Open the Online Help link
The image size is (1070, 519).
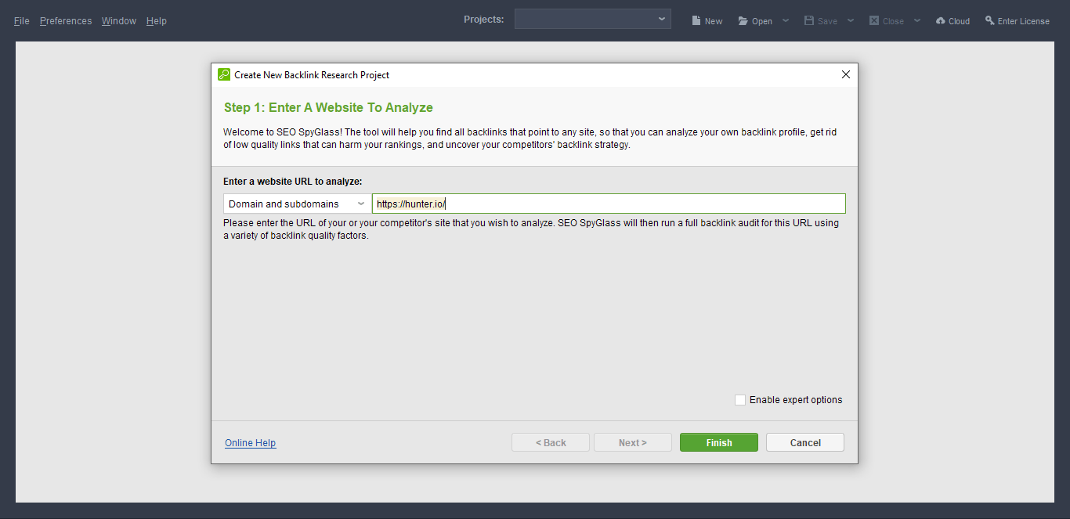[251, 443]
